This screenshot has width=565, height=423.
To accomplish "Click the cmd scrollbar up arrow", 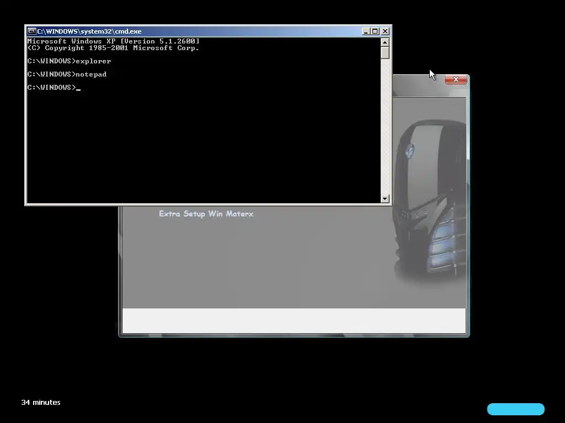I will tap(385, 42).
